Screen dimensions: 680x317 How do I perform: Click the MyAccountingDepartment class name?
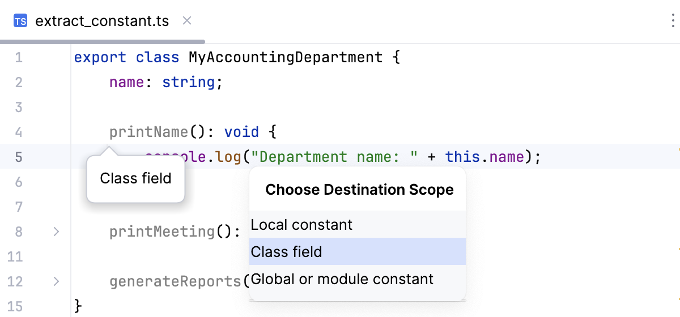286,57
